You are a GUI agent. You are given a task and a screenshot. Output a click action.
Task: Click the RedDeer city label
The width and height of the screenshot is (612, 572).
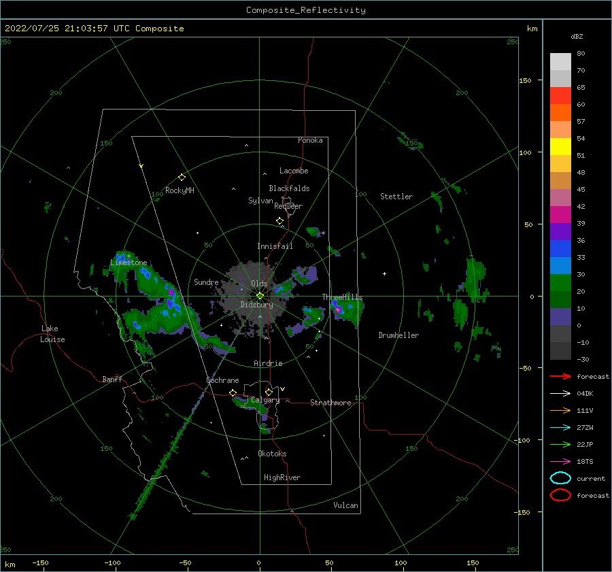coord(288,206)
